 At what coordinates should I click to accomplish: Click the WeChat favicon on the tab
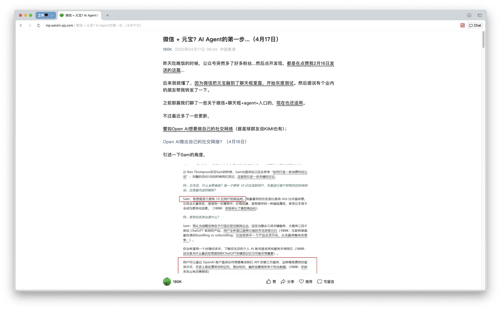62,15
